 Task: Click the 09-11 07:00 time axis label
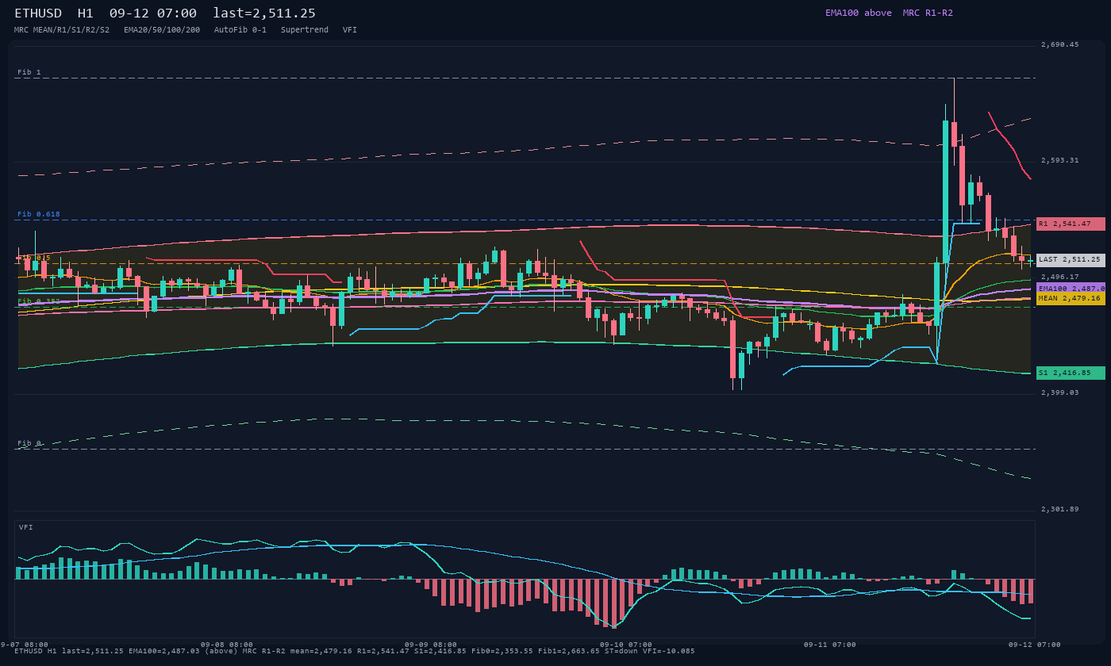[830, 645]
